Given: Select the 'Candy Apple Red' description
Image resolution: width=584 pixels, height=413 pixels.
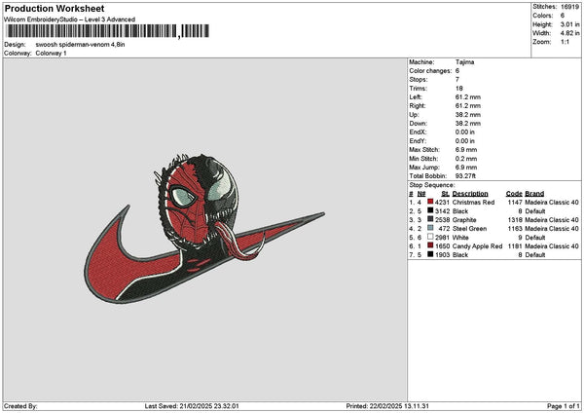Looking at the screenshot, I should pos(477,246).
